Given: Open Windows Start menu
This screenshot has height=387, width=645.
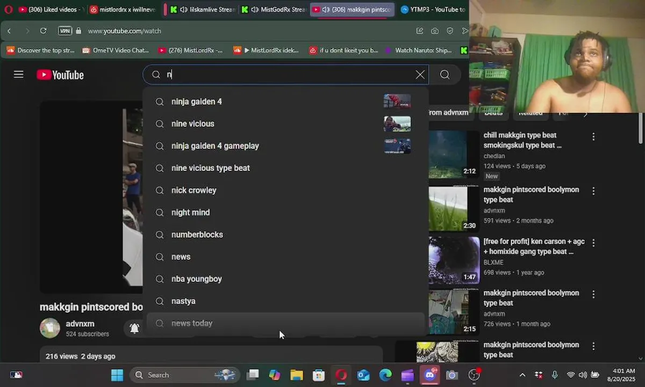Looking at the screenshot, I should pyautogui.click(x=117, y=375).
